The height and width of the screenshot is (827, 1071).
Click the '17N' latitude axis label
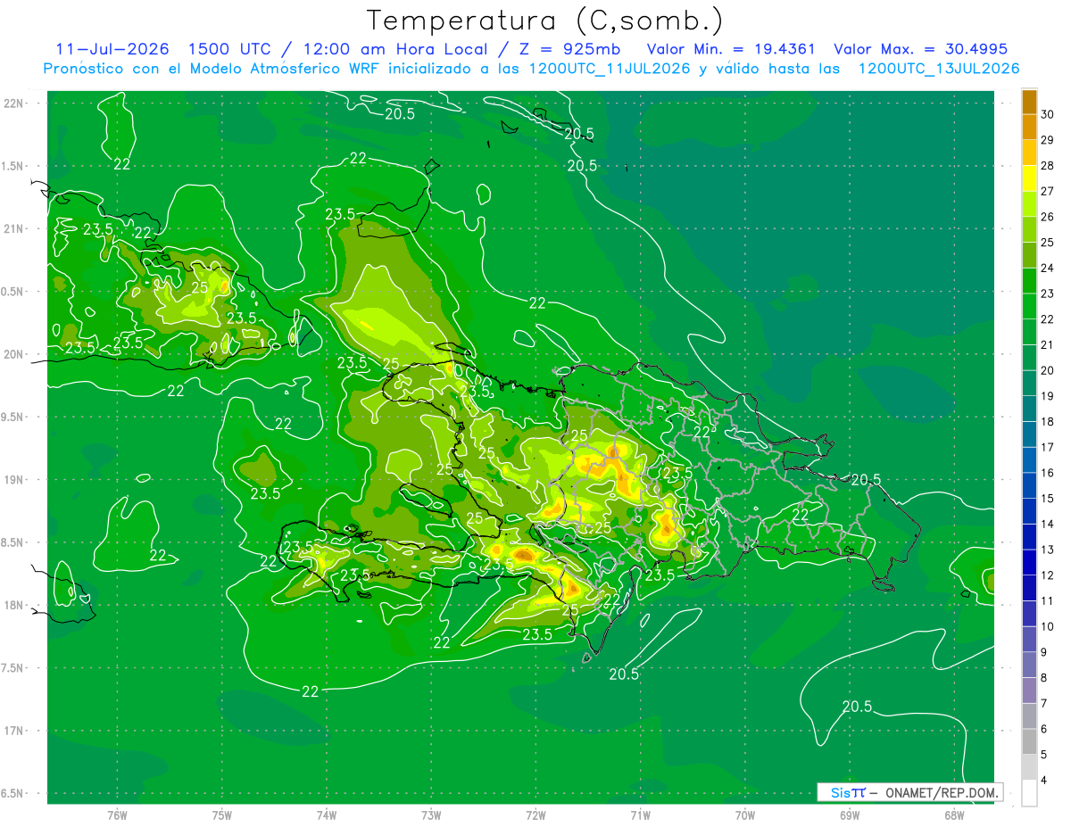click(x=12, y=731)
